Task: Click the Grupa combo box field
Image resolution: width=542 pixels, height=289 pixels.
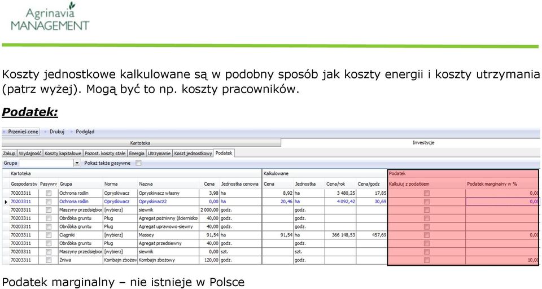Action: 50,163
